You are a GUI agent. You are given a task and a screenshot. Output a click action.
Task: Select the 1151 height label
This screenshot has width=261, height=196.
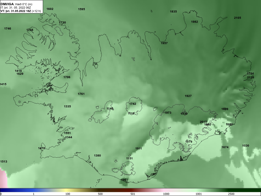tap(129, 158)
